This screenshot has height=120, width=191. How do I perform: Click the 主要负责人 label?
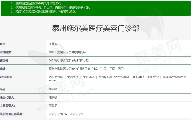7,106
